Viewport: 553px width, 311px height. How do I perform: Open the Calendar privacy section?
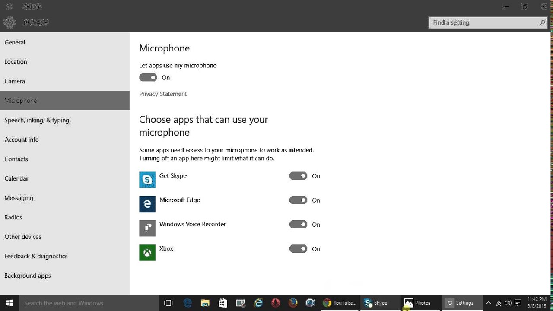click(x=65, y=178)
